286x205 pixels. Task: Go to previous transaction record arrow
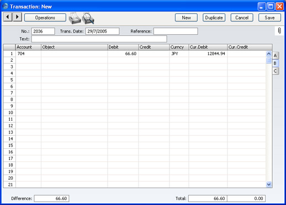[x=8, y=17]
